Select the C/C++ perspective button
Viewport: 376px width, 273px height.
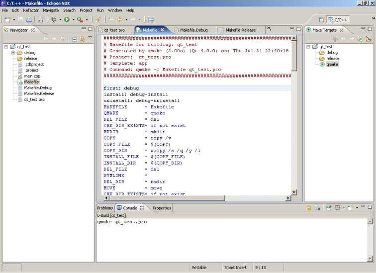(338, 20)
